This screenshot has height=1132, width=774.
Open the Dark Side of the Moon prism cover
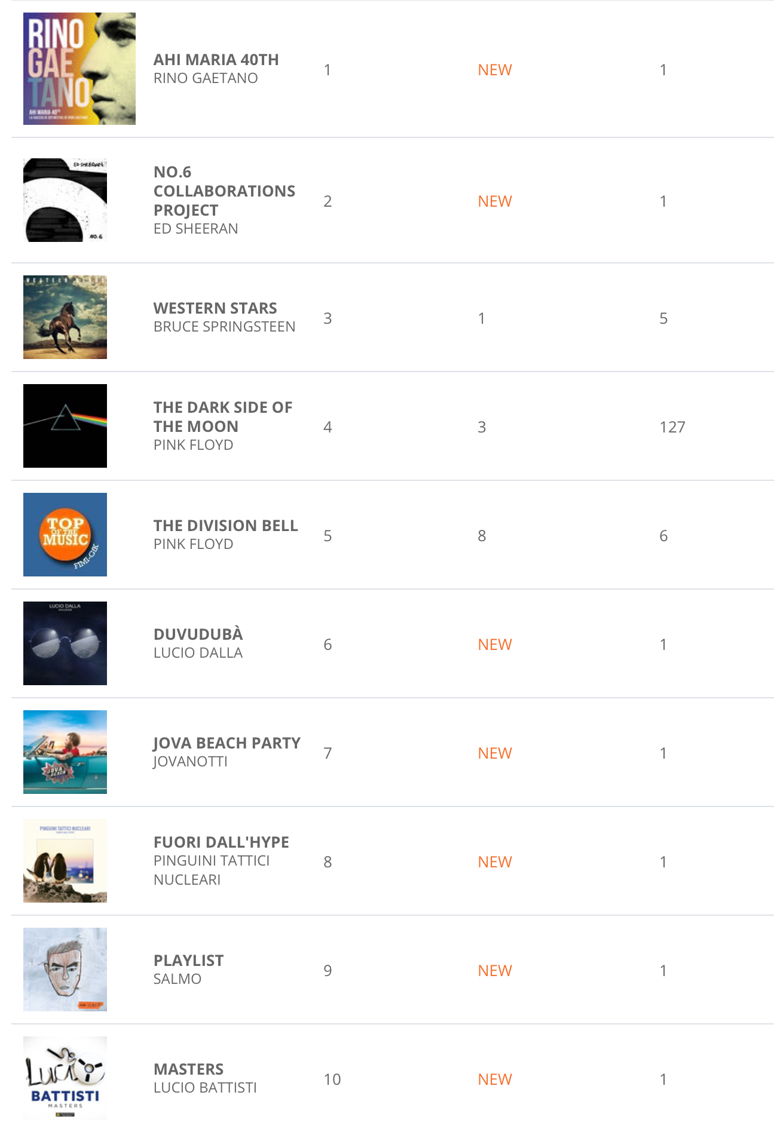pyautogui.click(x=65, y=426)
